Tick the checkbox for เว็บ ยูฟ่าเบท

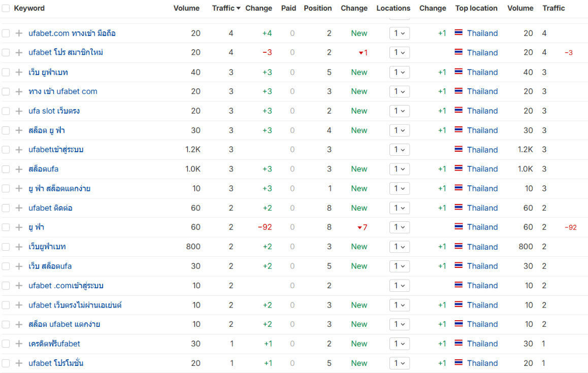pos(6,73)
